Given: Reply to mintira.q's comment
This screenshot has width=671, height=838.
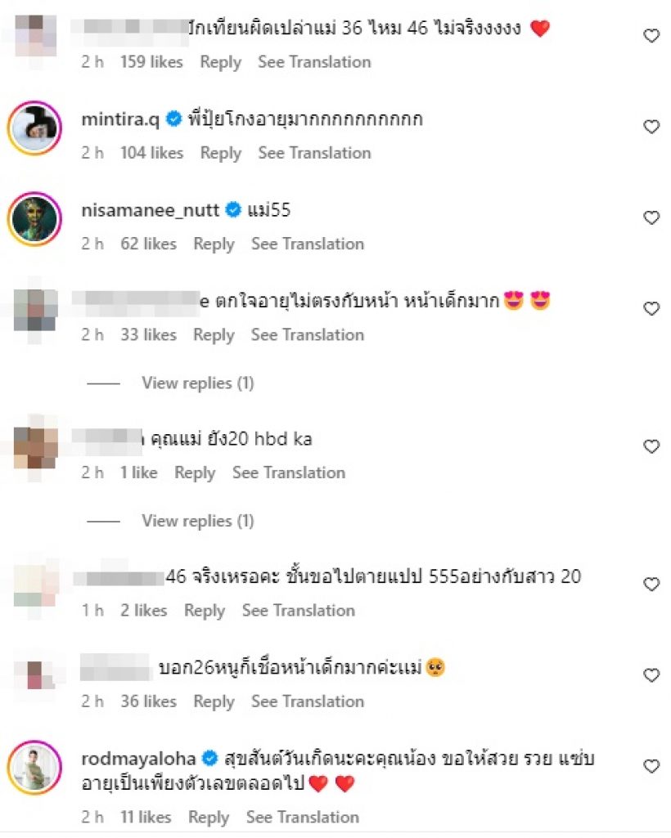Looking at the screenshot, I should 220,153.
